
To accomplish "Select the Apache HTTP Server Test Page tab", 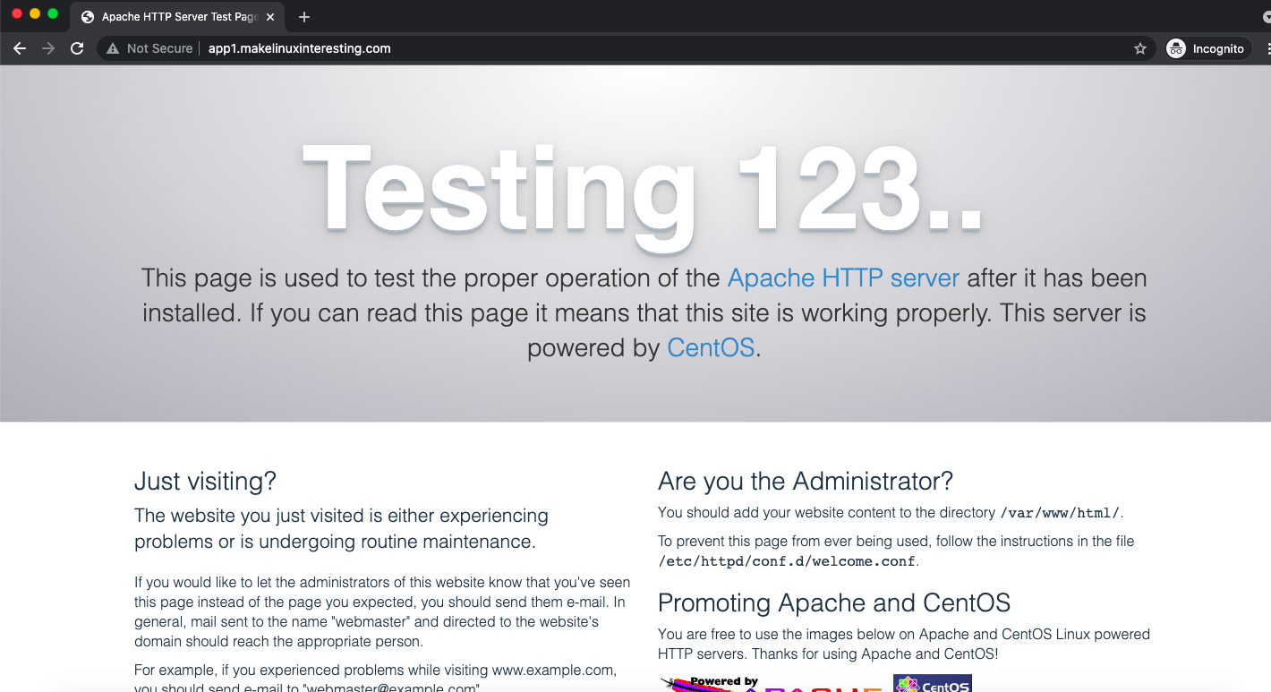I will click(177, 17).
